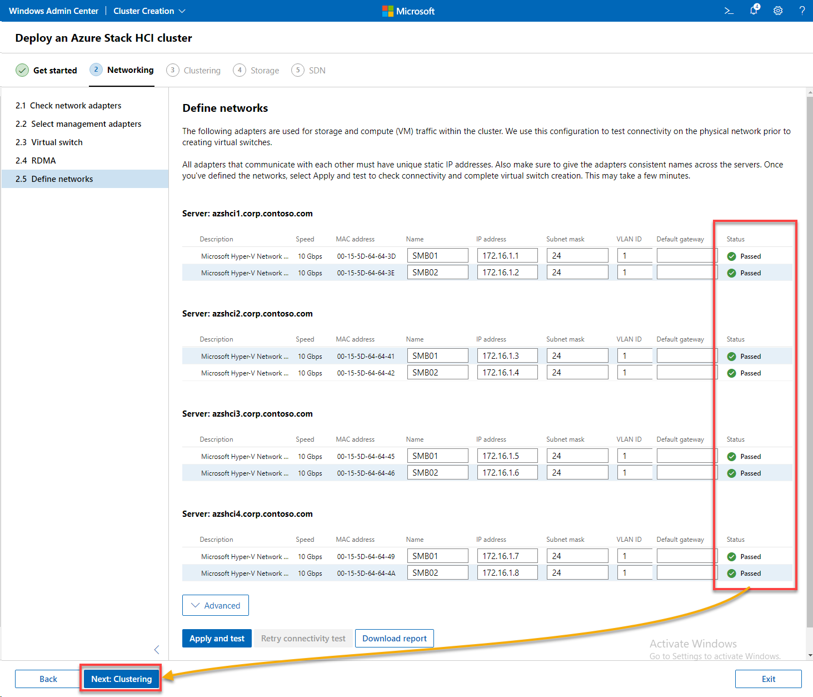Screen dimensions: 813x697
Task: Select MAC address 00-15-5D-64-64-3D
Action: (366, 256)
